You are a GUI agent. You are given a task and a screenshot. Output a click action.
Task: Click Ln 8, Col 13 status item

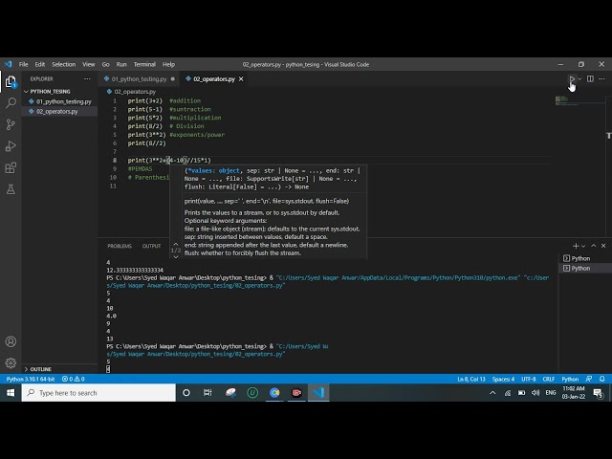pyautogui.click(x=471, y=379)
